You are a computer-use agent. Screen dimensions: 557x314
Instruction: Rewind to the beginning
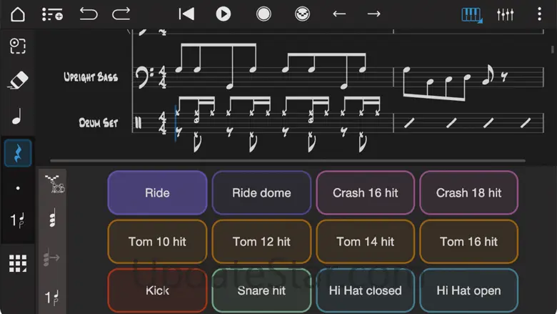point(186,14)
